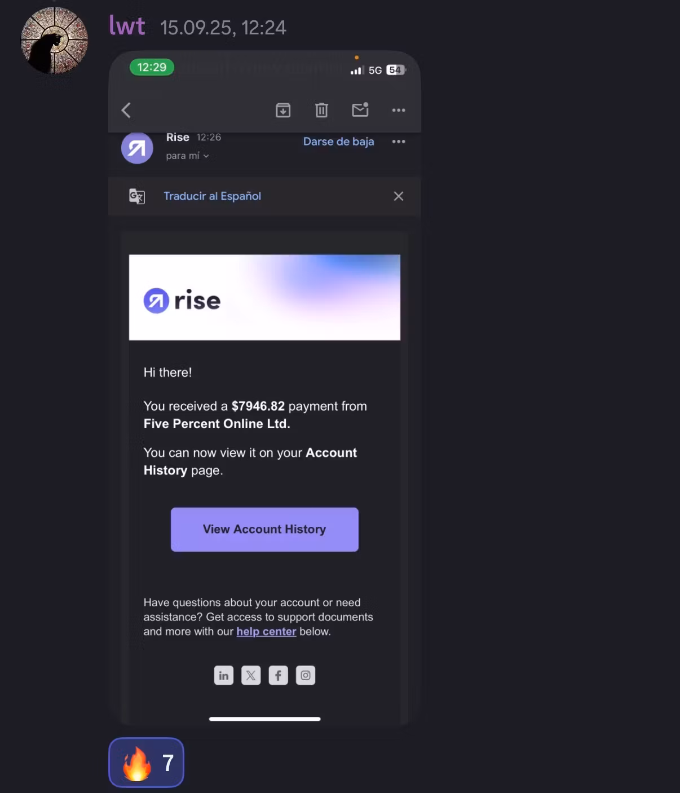
Task: Open the Facebook social icon
Action: (x=278, y=675)
